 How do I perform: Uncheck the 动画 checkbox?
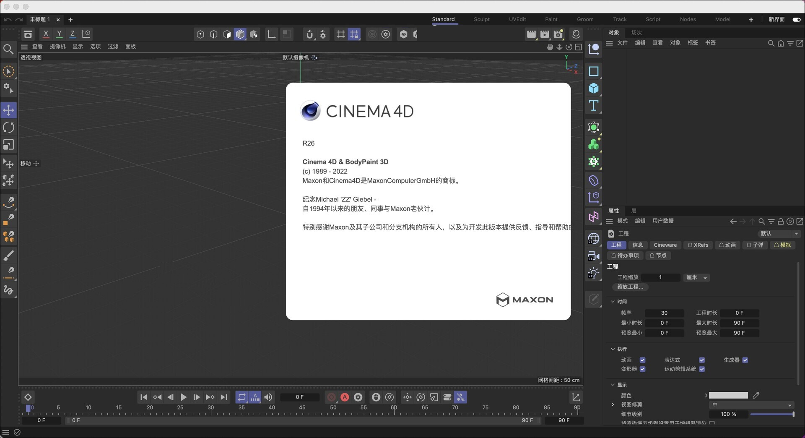642,360
